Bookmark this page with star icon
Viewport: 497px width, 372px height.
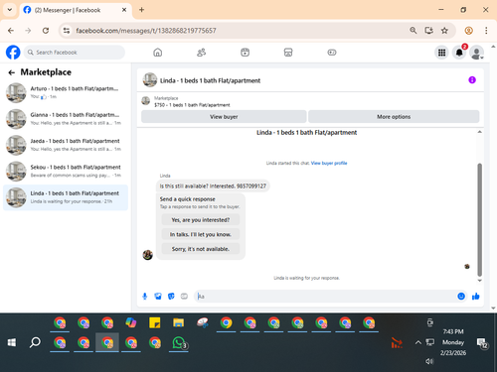click(444, 31)
